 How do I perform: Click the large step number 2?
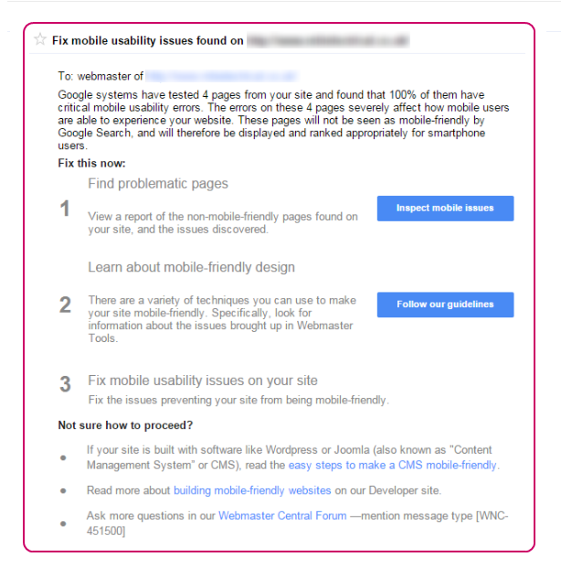(x=65, y=305)
